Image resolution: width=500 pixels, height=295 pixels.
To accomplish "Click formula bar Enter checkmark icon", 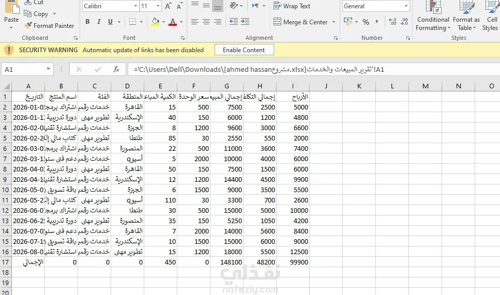I will pyautogui.click(x=98, y=69).
